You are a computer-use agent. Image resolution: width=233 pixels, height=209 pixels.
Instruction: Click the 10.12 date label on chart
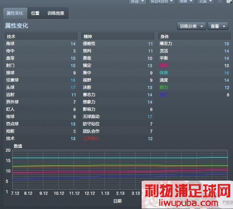tap(59, 193)
